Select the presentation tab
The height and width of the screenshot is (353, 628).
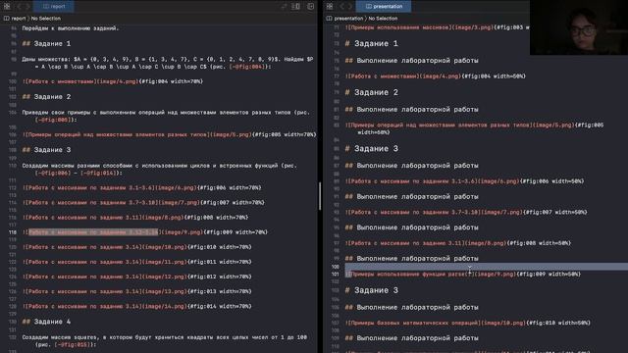(384, 6)
